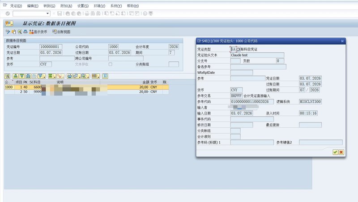Click the Find binoculars in grid toolbar

(x=28, y=76)
